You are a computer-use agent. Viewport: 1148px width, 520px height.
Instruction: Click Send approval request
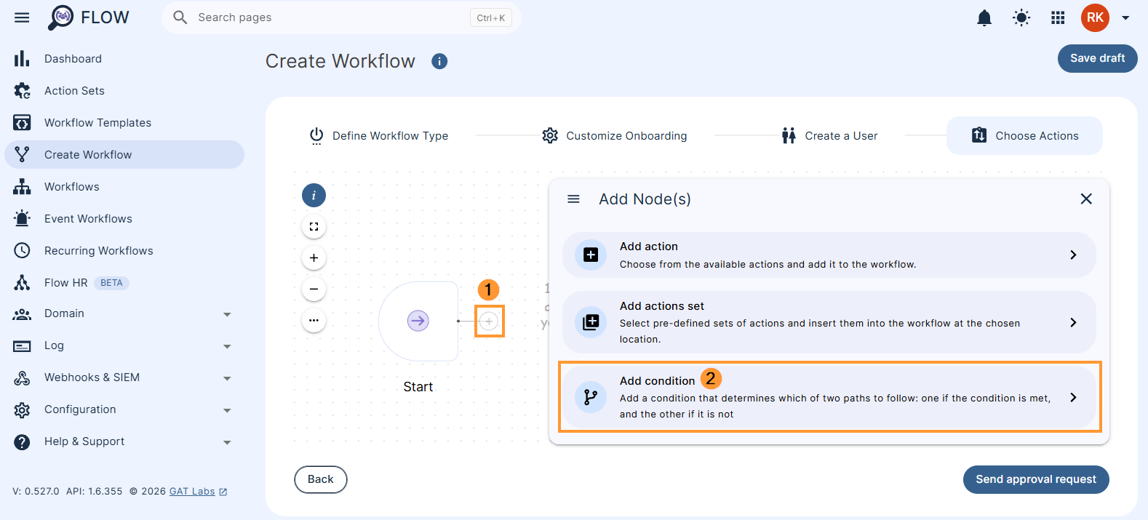1036,479
